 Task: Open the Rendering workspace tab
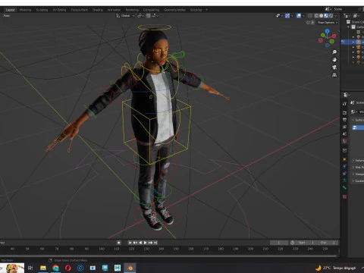[132, 10]
